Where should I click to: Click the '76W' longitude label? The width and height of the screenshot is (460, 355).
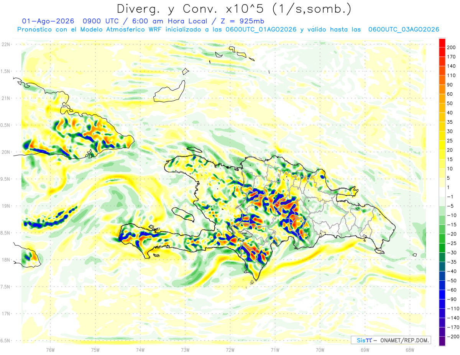[x=50, y=350]
